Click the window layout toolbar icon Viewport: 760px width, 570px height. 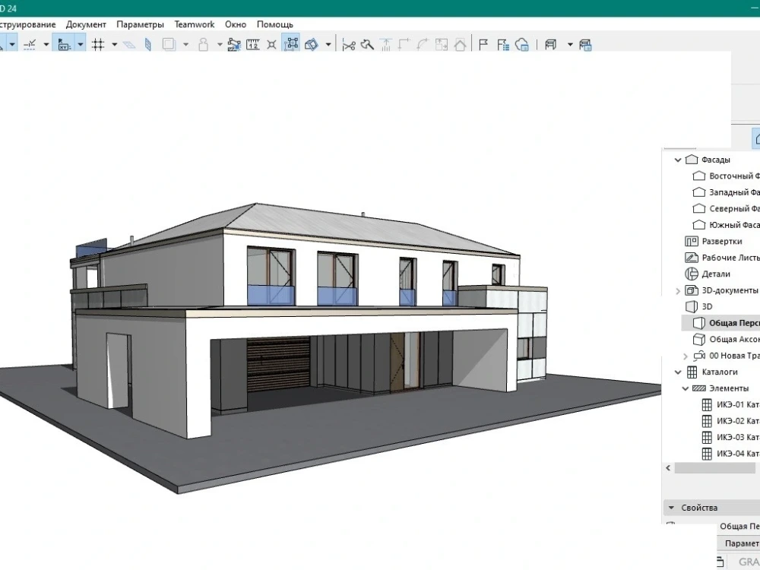coord(550,45)
